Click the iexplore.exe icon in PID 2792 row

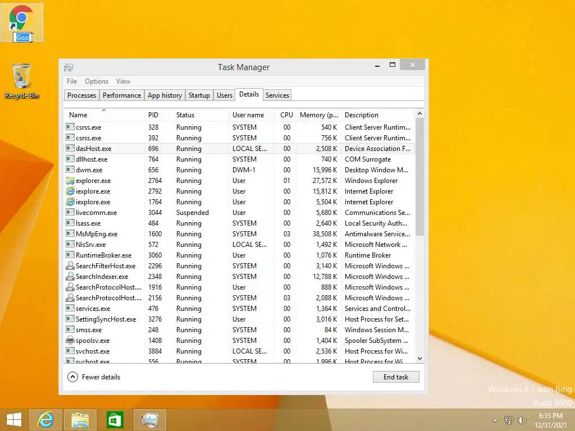[x=70, y=191]
